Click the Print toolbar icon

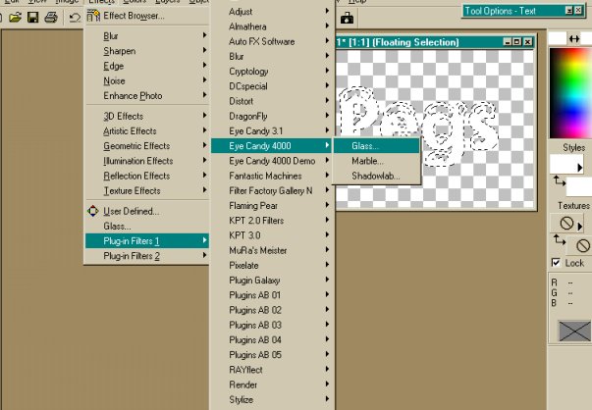click(51, 17)
